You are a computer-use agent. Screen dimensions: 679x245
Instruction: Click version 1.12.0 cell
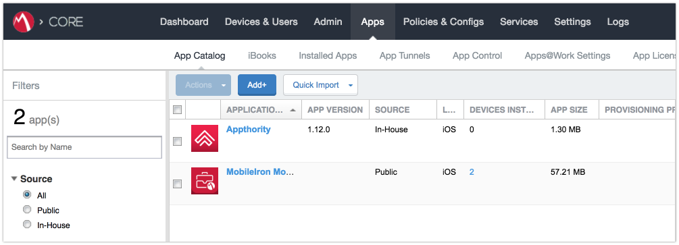tap(319, 130)
